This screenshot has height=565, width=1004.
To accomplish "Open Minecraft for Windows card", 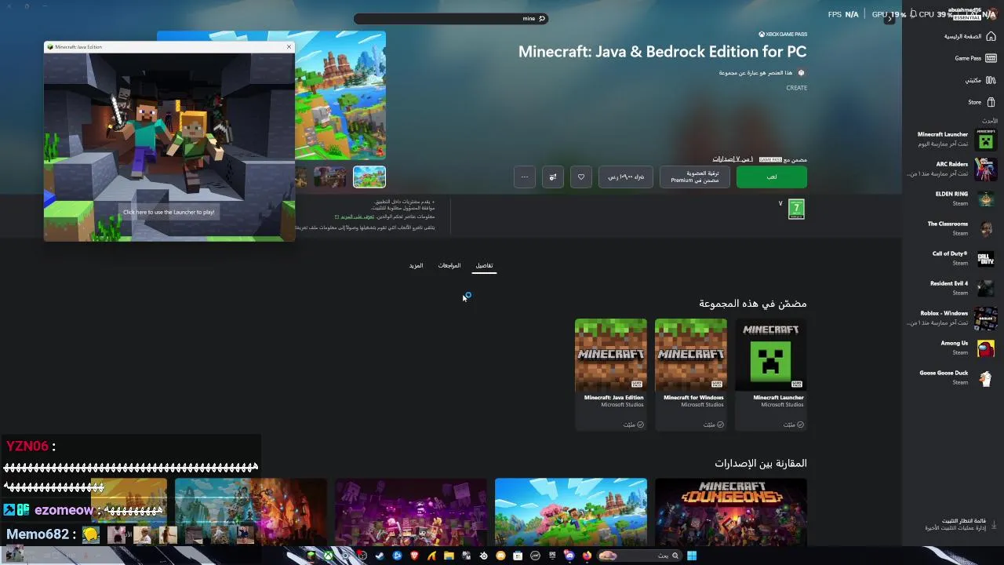I will pyautogui.click(x=691, y=374).
